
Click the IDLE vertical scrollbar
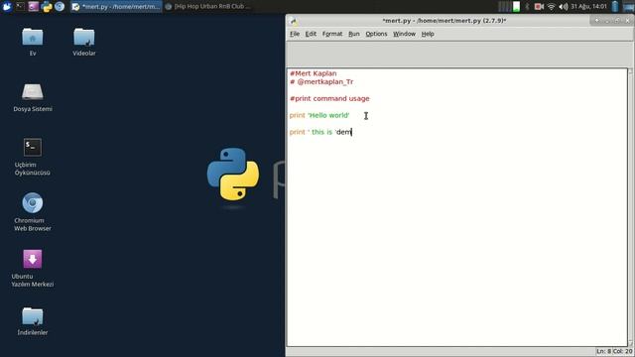(x=630, y=207)
